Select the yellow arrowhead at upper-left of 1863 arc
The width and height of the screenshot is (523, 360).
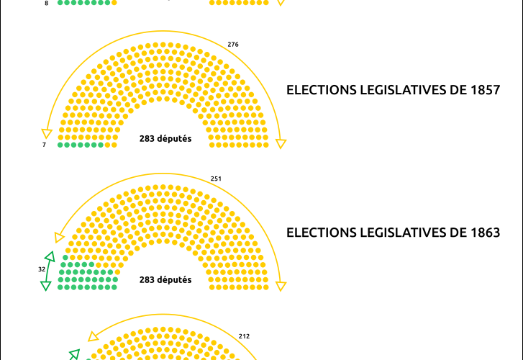[x=59, y=238]
